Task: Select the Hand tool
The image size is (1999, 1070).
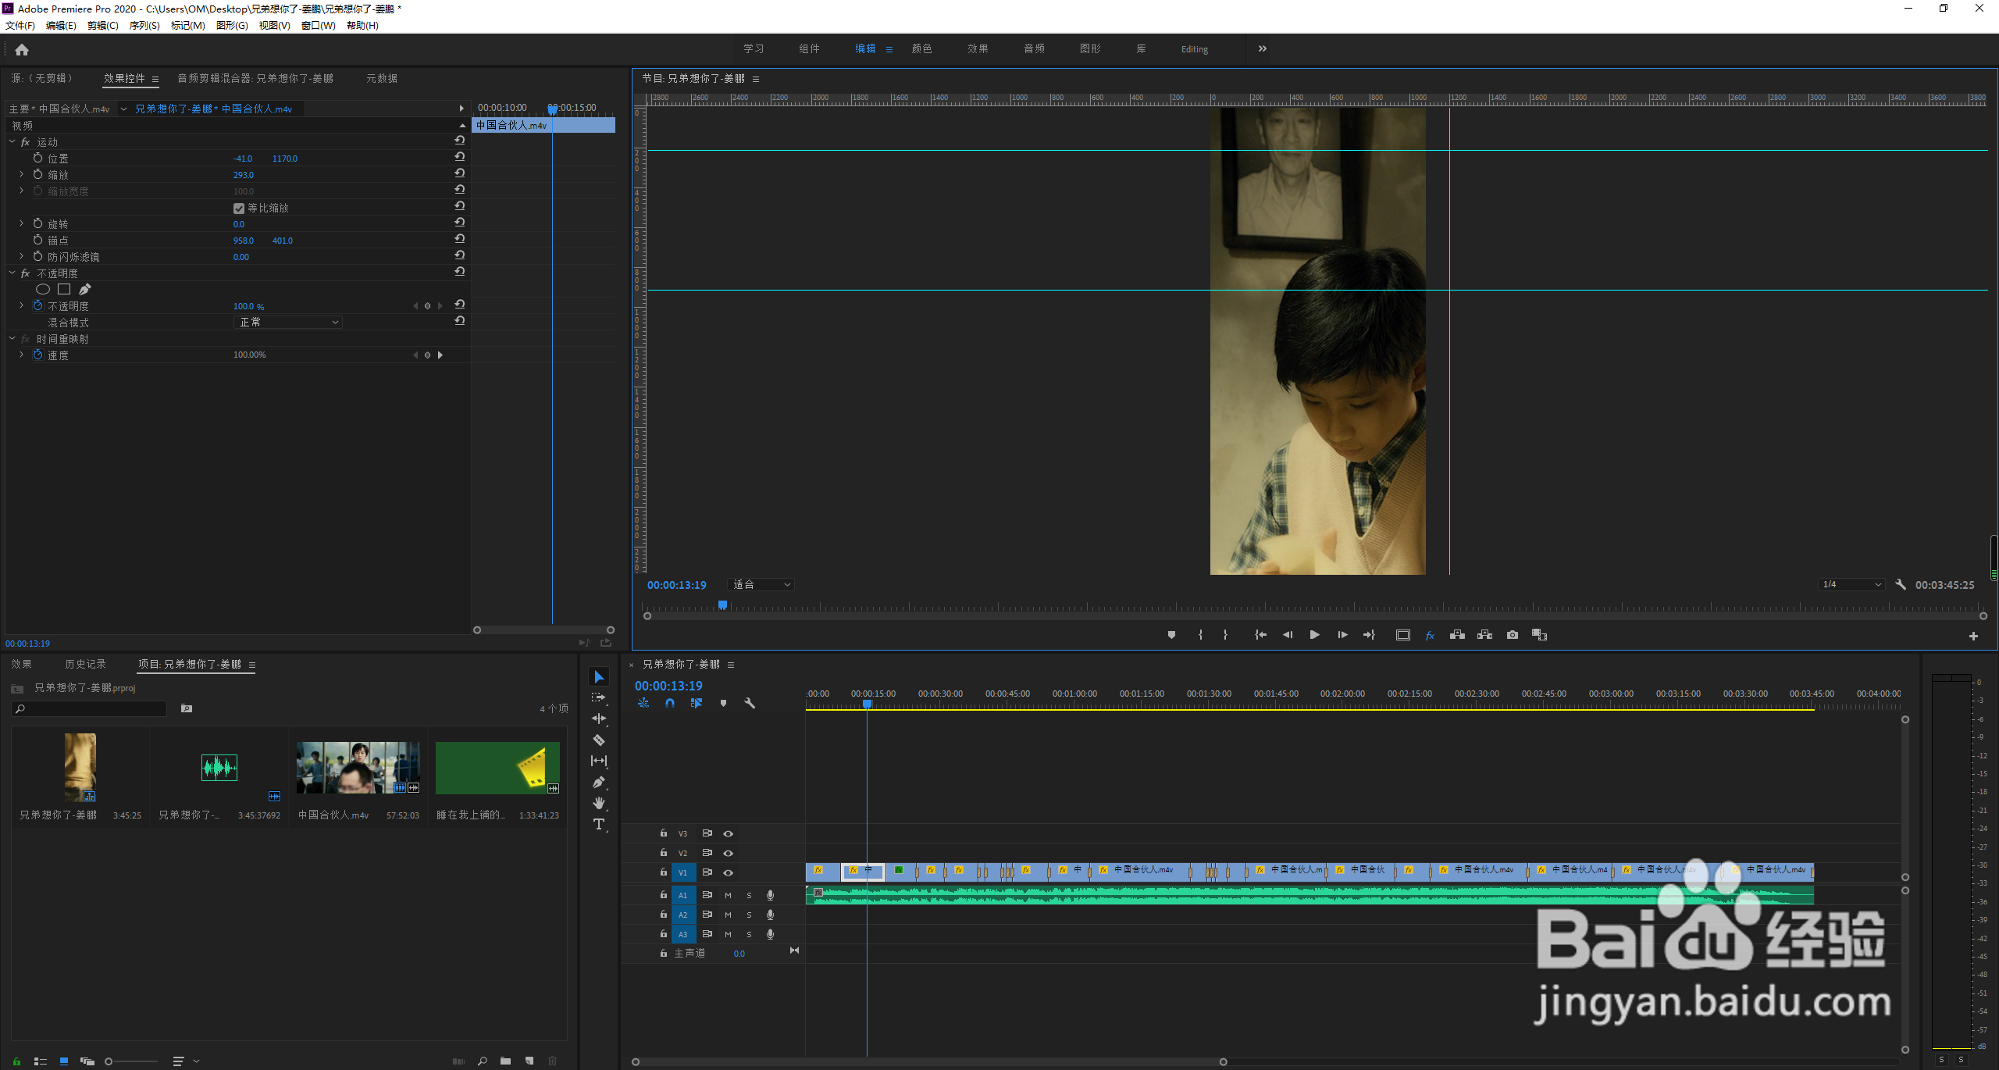Action: tap(599, 803)
